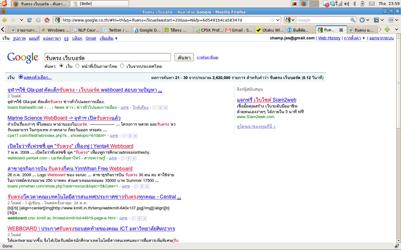This screenshot has width=401, height=250.
Task: Switch to the Otaku WI... tab
Action: pyautogui.click(x=270, y=30)
